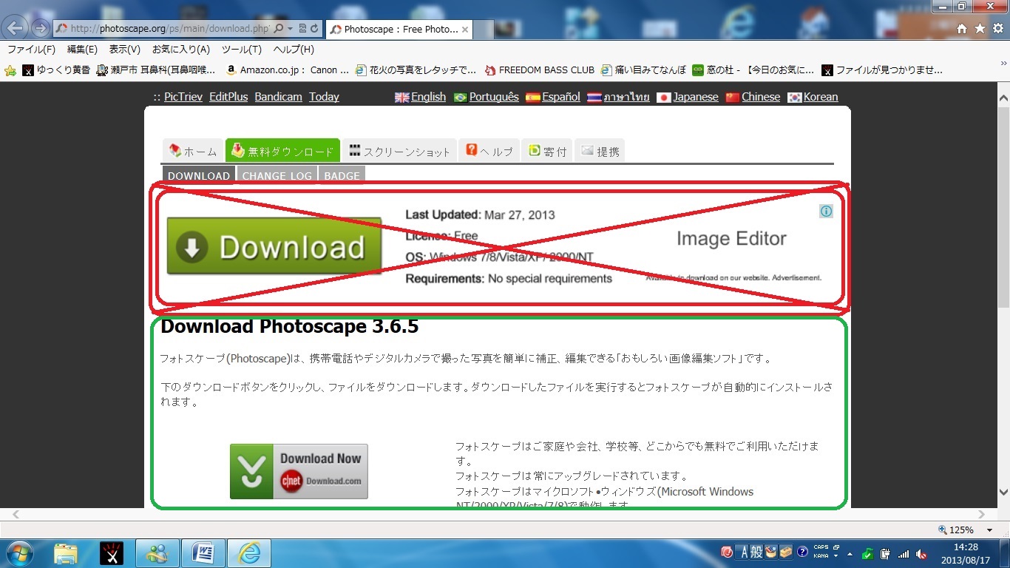
Task: Click the muted volume tray icon
Action: [x=921, y=553]
